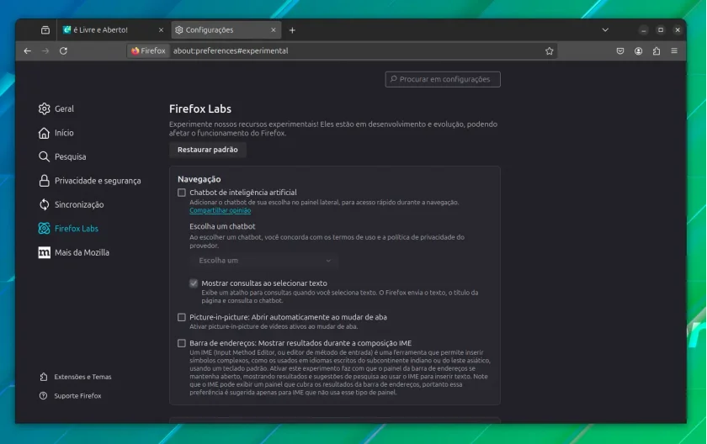
Task: Open Mais da Mozilla category
Action: click(74, 252)
